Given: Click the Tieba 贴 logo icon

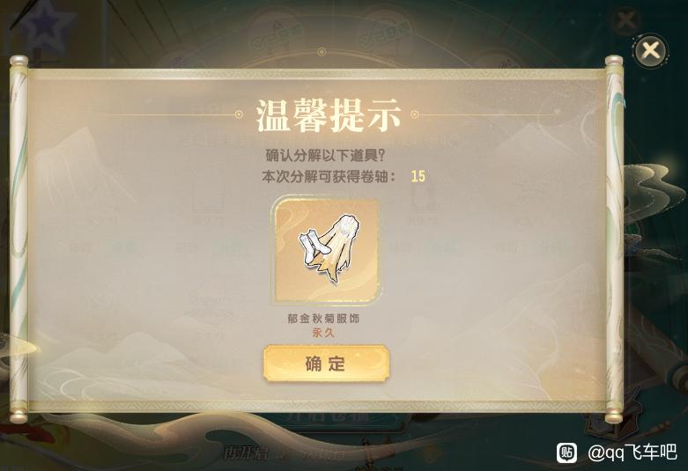Looking at the screenshot, I should tap(567, 453).
